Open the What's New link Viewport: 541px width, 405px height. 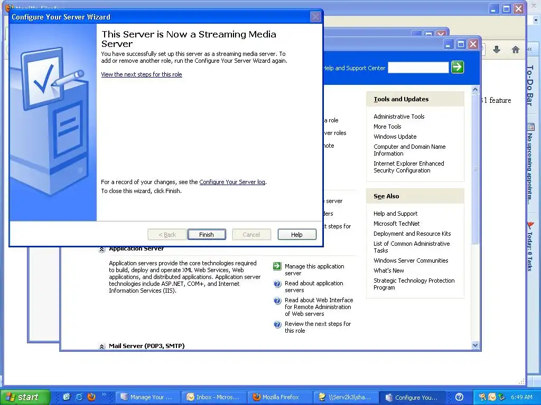tap(388, 271)
